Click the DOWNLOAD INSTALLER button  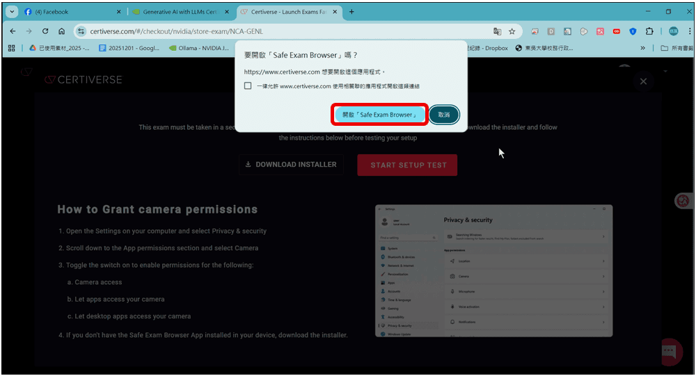pyautogui.click(x=291, y=165)
